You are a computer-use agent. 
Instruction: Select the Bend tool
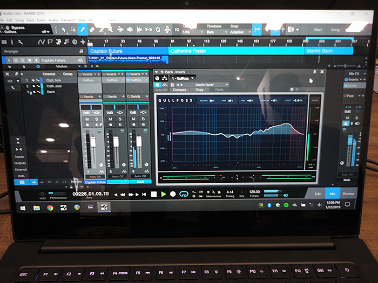click(x=120, y=30)
